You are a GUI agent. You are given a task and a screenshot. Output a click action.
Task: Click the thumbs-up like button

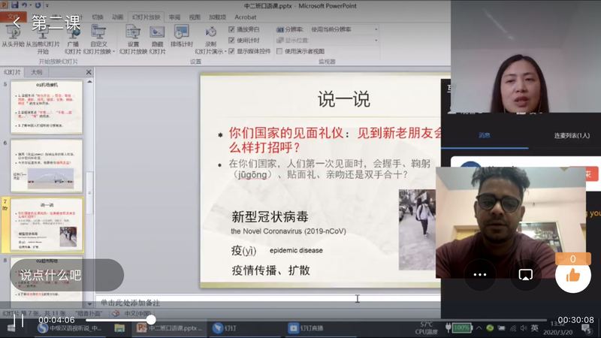click(572, 276)
